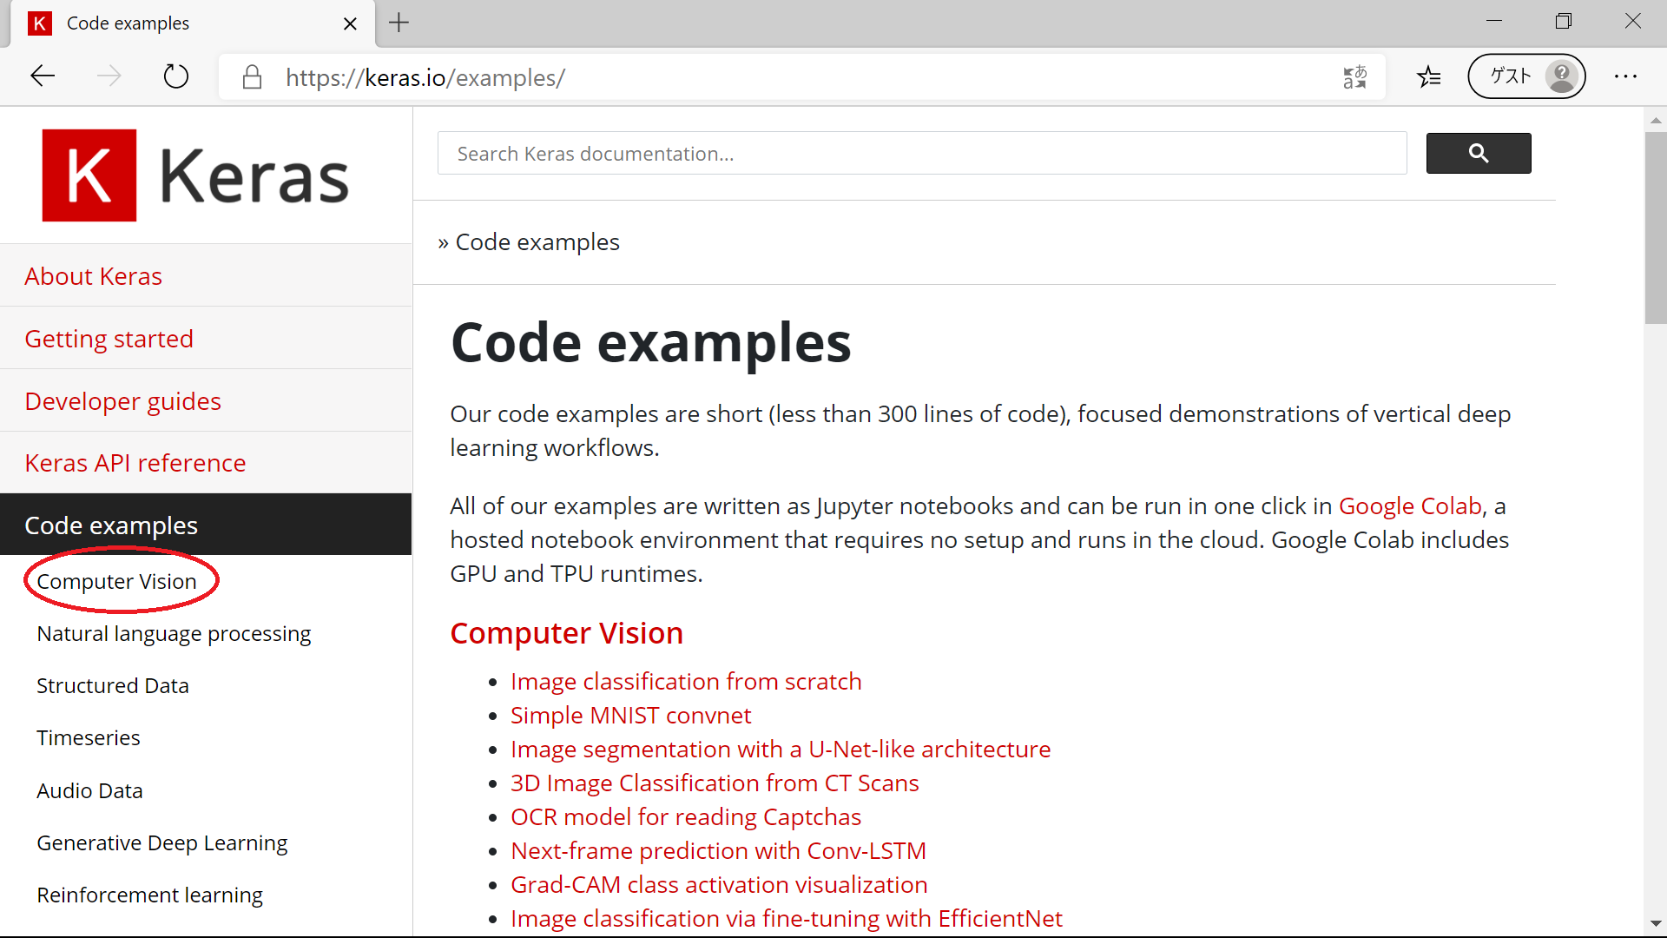Click the browser back arrow
The image size is (1667, 938).
(43, 76)
